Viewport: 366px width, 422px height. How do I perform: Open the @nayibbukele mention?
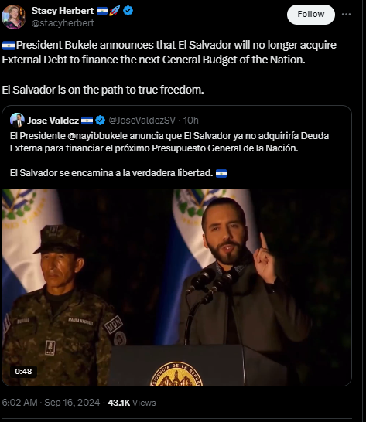pos(97,136)
